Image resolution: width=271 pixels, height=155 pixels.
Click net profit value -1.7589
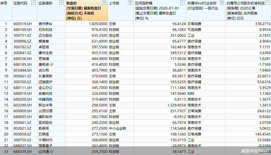[x=264, y=64]
